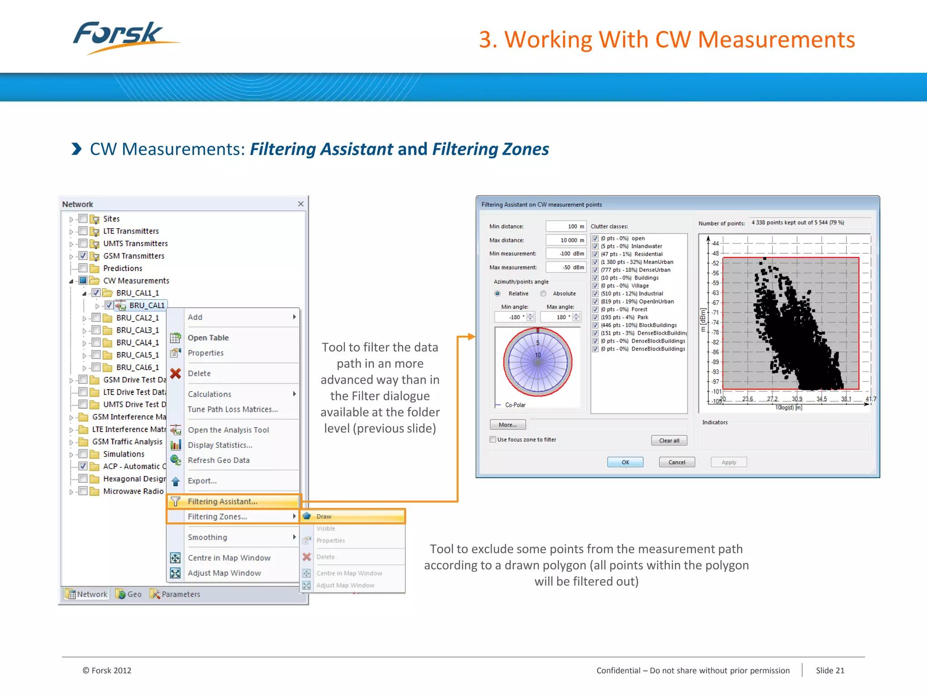Select the Absolute azimuth radio button
Image resolution: width=927 pixels, height=695 pixels.
click(x=543, y=293)
